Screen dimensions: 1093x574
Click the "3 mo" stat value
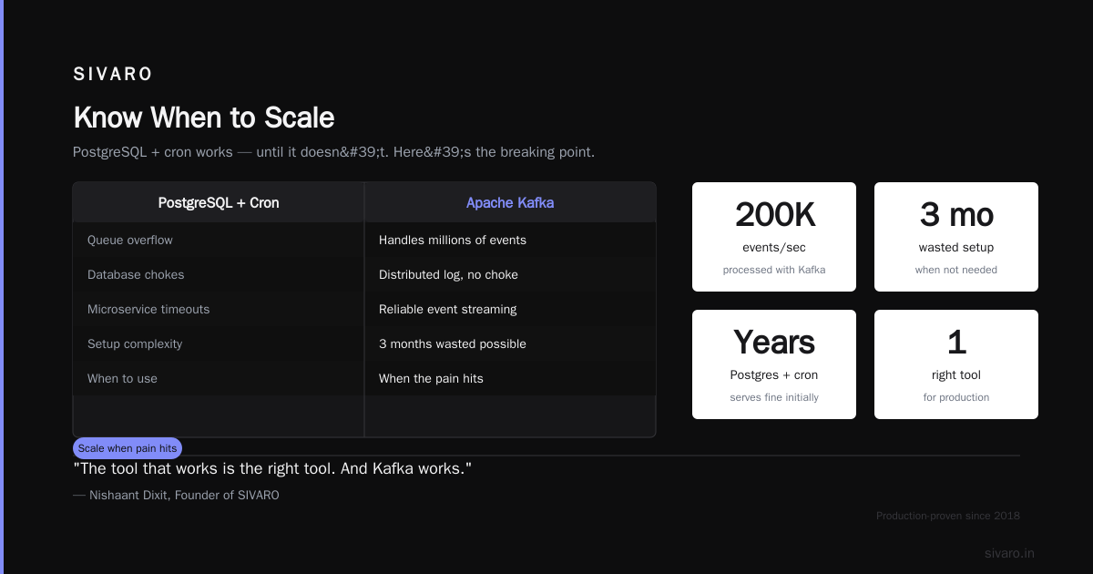point(956,215)
